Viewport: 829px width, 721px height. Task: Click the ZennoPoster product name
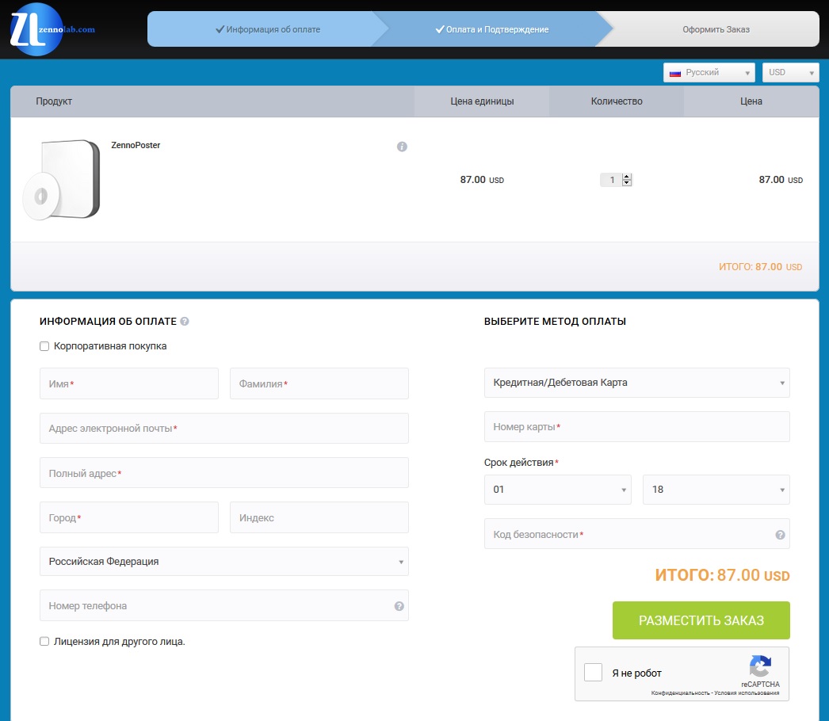(x=136, y=145)
